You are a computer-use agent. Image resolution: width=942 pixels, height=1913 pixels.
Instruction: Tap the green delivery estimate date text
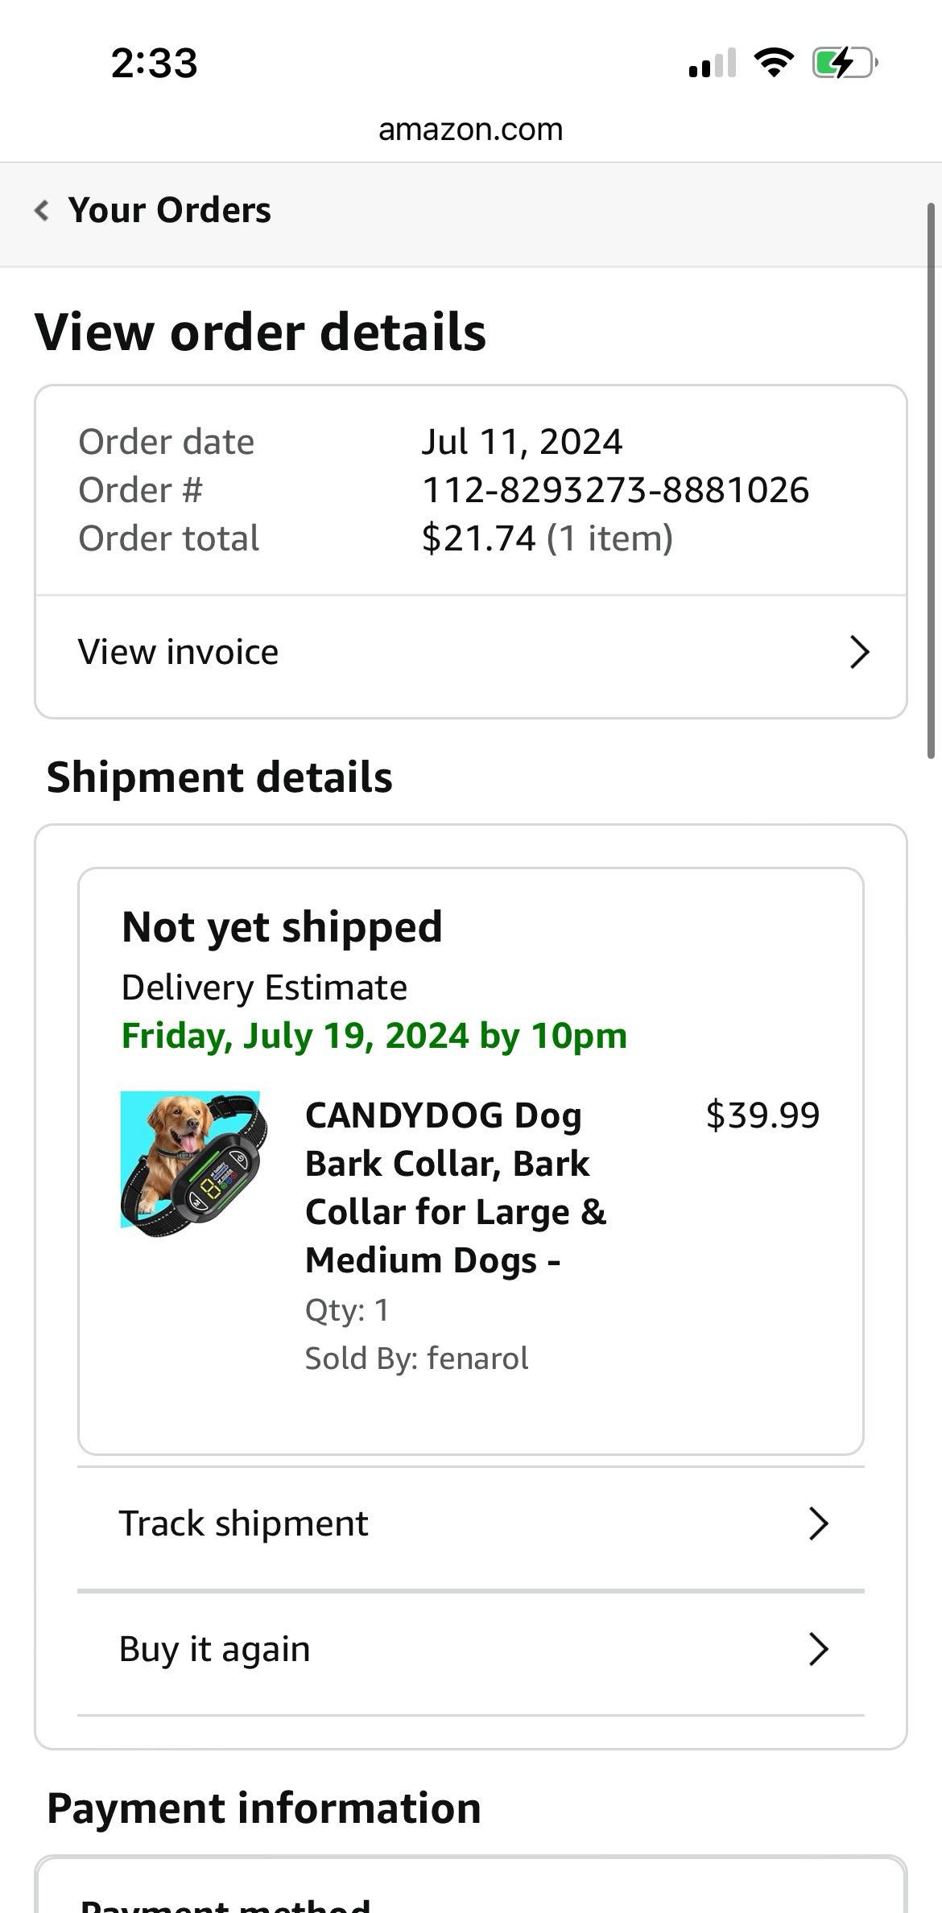[374, 1036]
